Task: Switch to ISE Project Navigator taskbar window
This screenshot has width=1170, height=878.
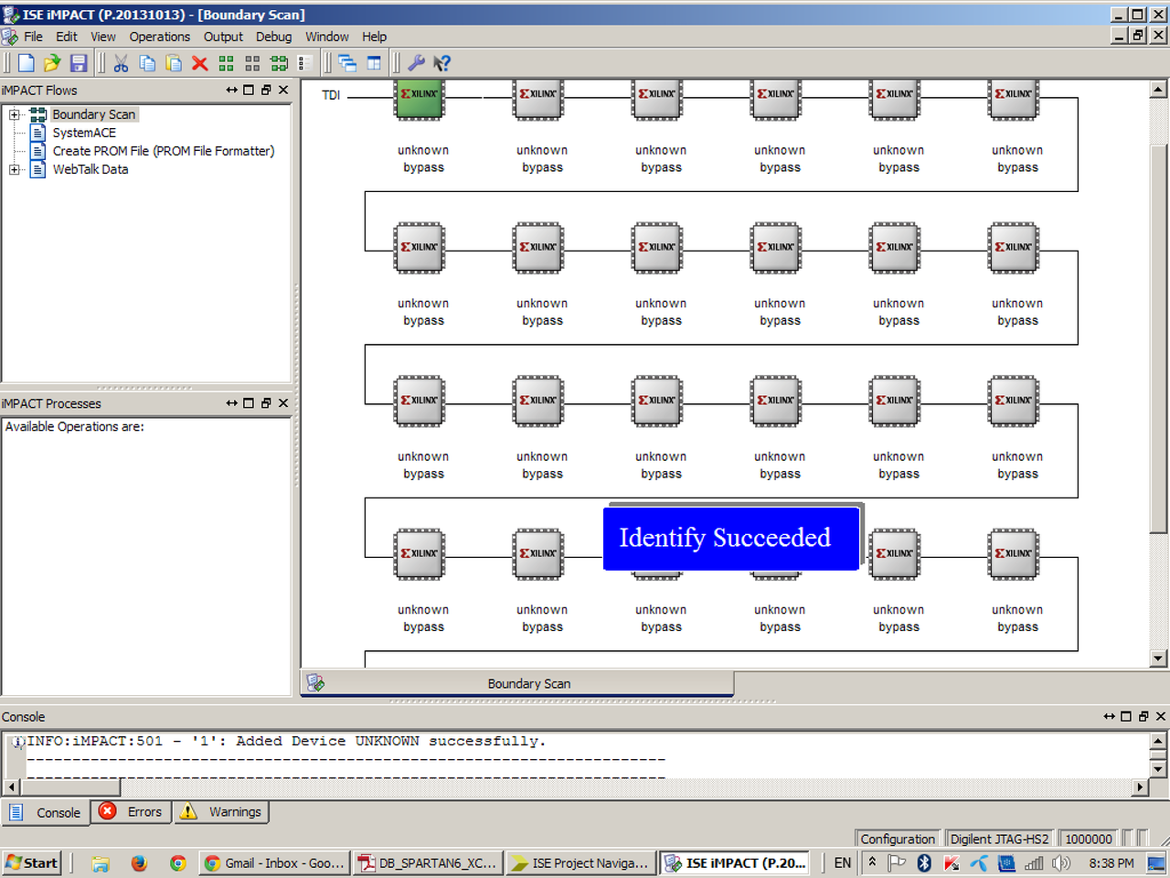Action: point(580,862)
